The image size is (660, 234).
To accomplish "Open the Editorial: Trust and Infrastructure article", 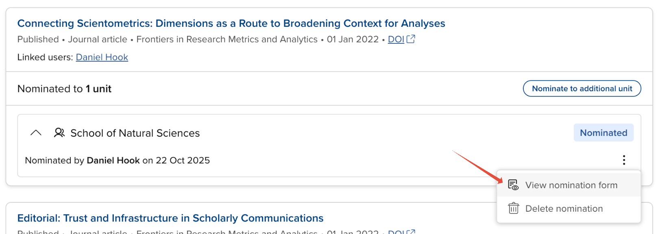I will tap(170, 218).
